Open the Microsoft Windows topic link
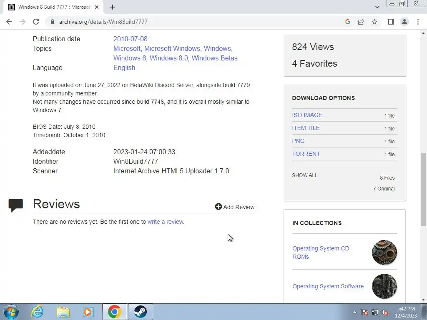 pos(172,48)
